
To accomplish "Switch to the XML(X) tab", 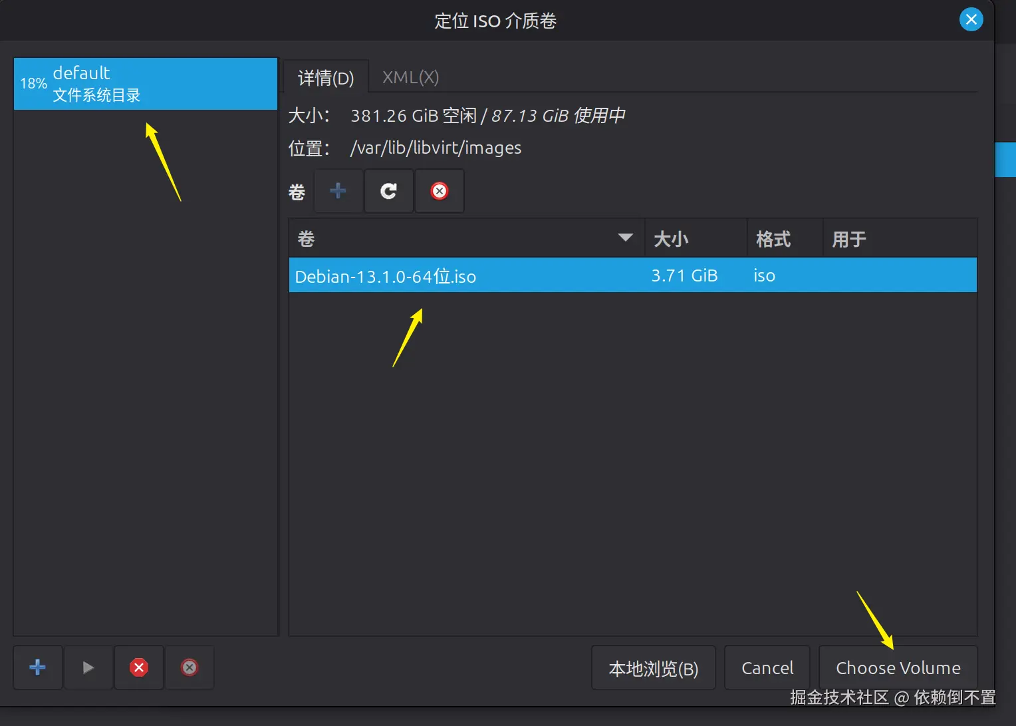I will (410, 77).
